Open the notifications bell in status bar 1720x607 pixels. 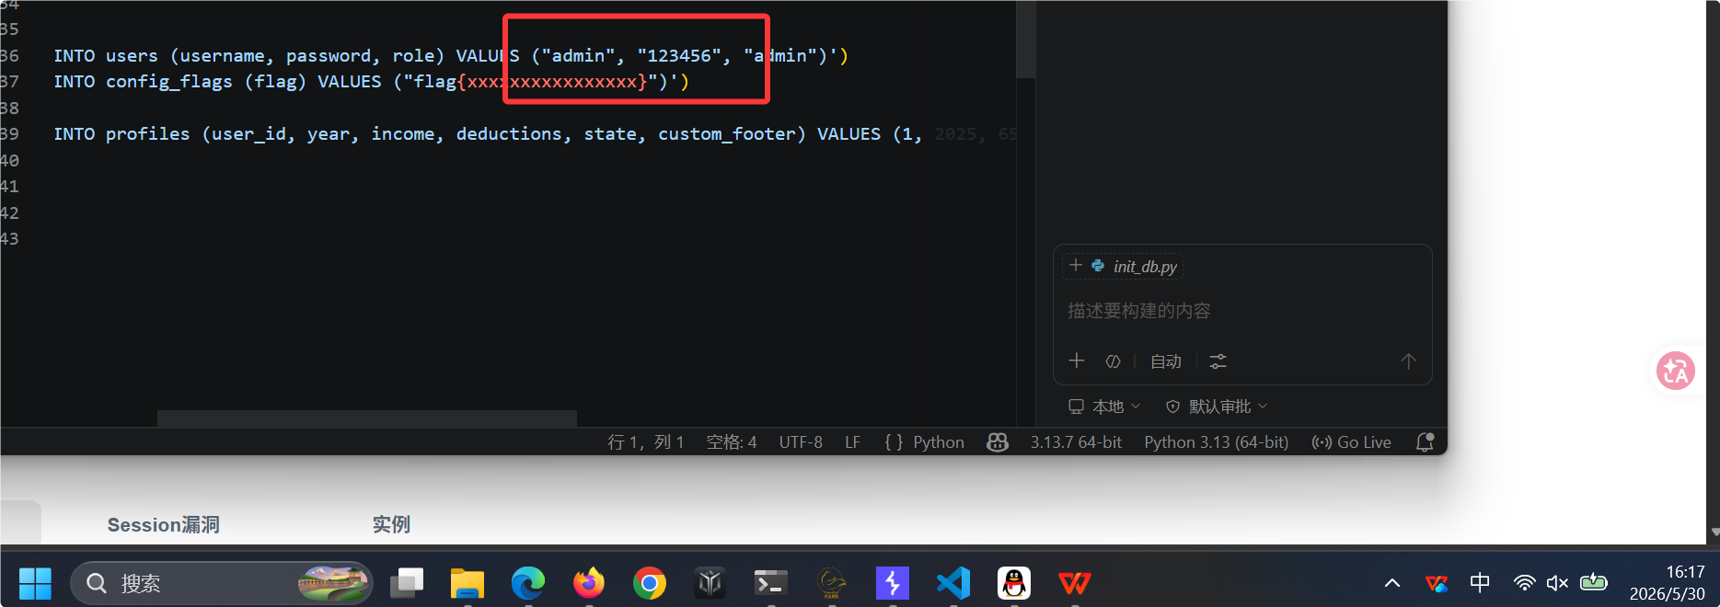[1425, 442]
